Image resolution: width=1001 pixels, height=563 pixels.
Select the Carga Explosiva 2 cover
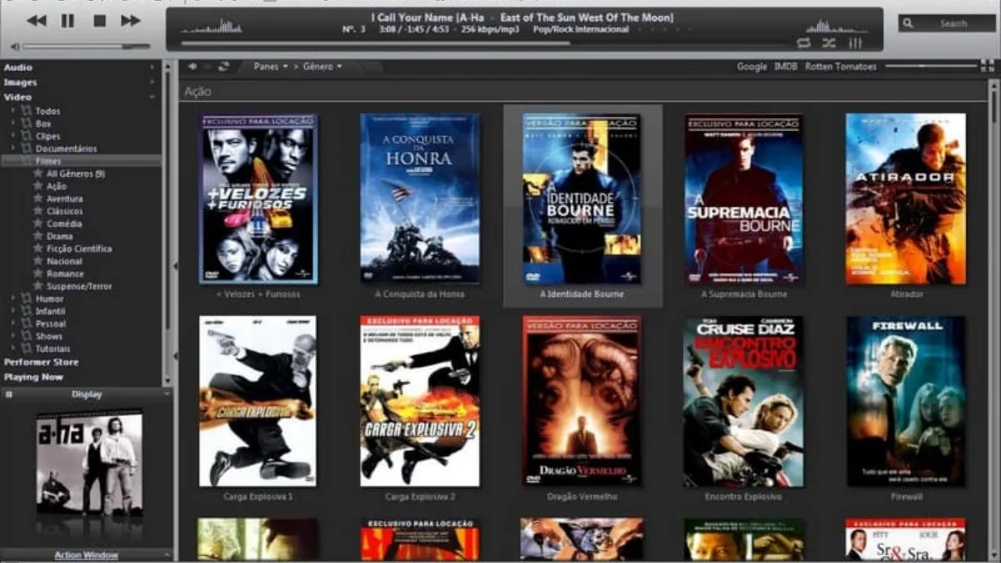tap(420, 401)
